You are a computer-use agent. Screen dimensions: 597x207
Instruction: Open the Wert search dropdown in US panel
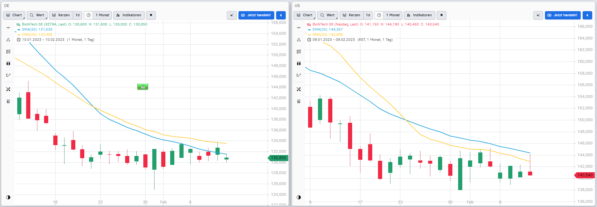click(328, 15)
